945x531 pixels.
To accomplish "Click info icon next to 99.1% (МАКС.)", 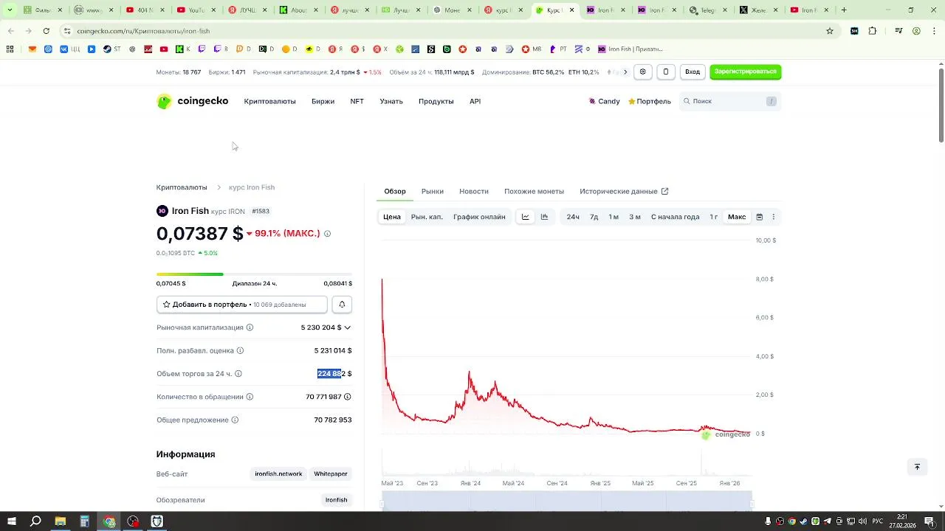I will [x=327, y=234].
